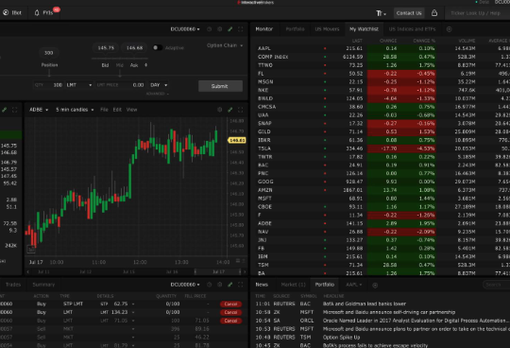Click the Bid label under price slider
The height and width of the screenshot is (348, 510).
tap(105, 65)
